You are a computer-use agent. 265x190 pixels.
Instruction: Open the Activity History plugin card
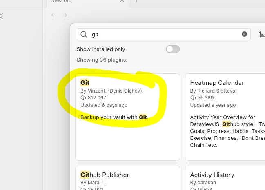(x=225, y=178)
